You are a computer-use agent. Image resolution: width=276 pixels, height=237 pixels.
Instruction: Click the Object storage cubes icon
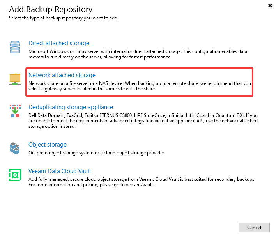[15, 149]
